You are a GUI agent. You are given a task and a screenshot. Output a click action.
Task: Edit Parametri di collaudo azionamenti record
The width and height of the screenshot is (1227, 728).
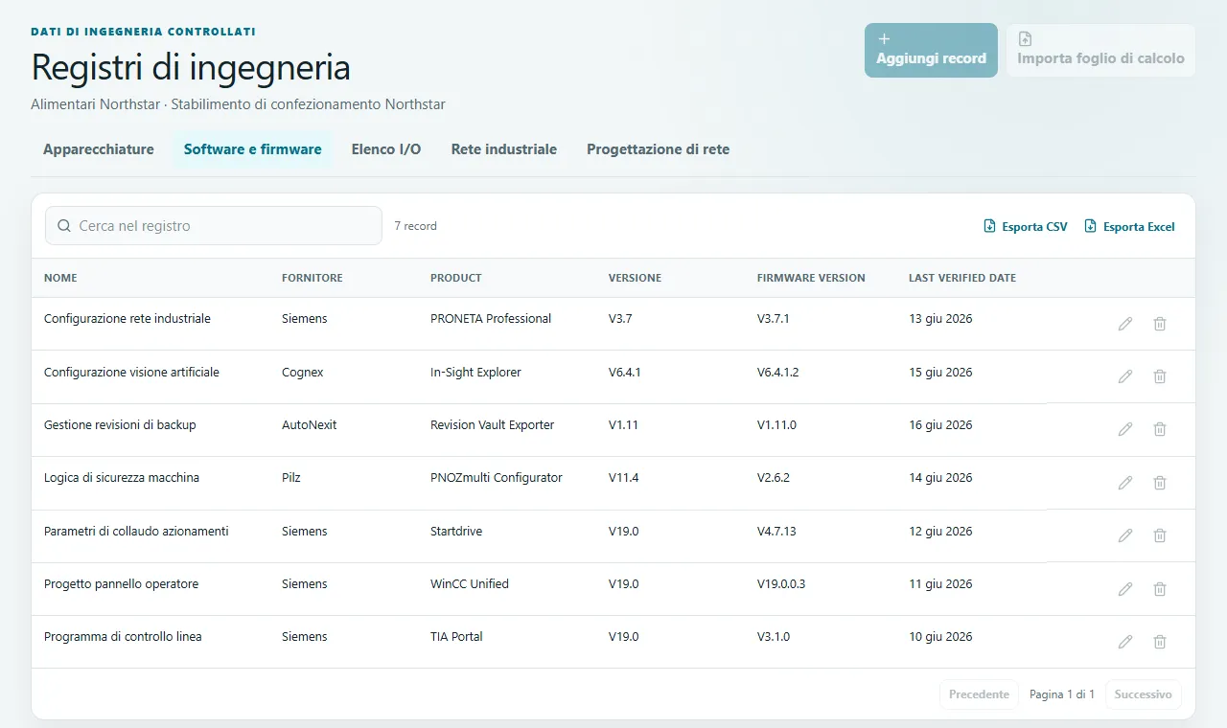click(1125, 535)
